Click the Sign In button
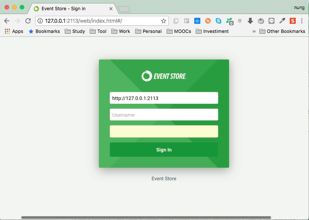309x220 pixels. [x=164, y=150]
